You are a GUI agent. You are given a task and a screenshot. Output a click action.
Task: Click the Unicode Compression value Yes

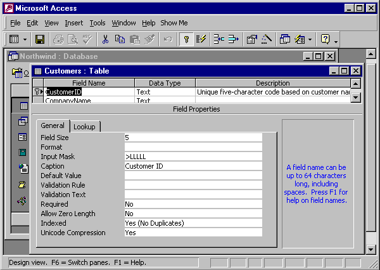point(193,233)
